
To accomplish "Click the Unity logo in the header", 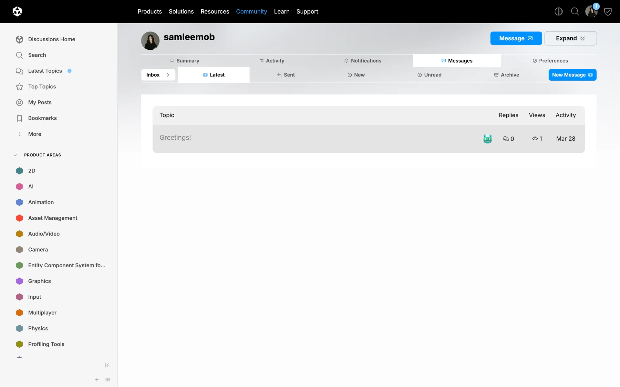I will (17, 12).
